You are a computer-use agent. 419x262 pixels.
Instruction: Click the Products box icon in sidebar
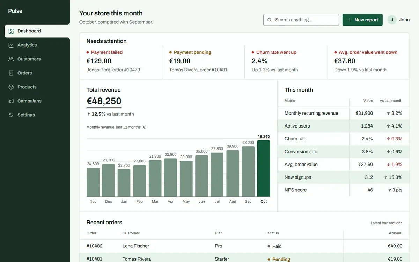coord(11,87)
